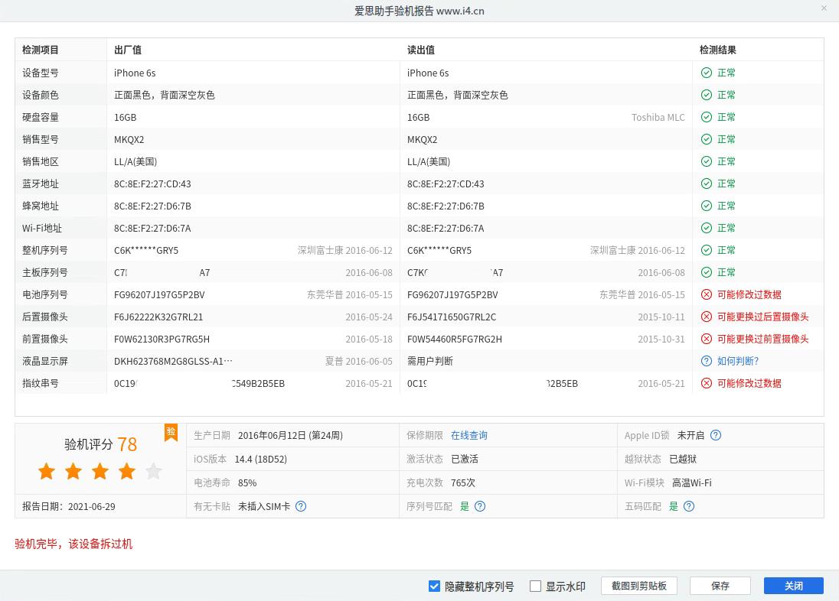
Task: Click the red error icon next to 电池序列号
Action: tap(706, 294)
